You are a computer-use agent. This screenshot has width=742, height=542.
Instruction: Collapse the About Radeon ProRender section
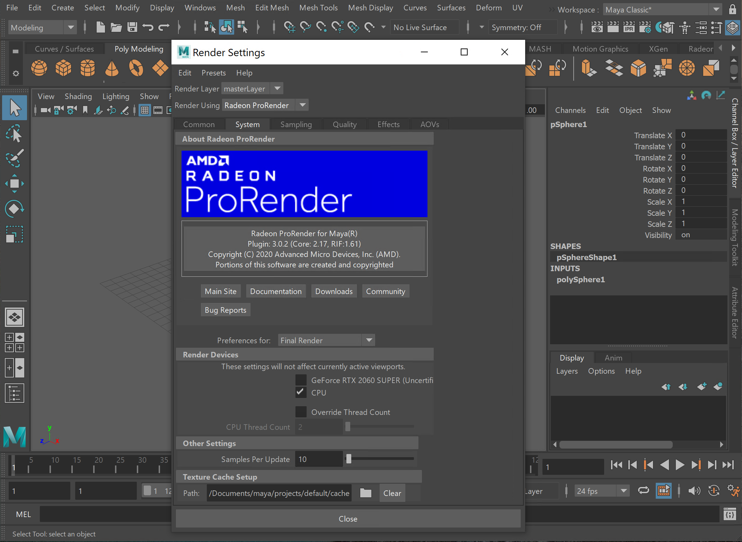[x=304, y=139]
